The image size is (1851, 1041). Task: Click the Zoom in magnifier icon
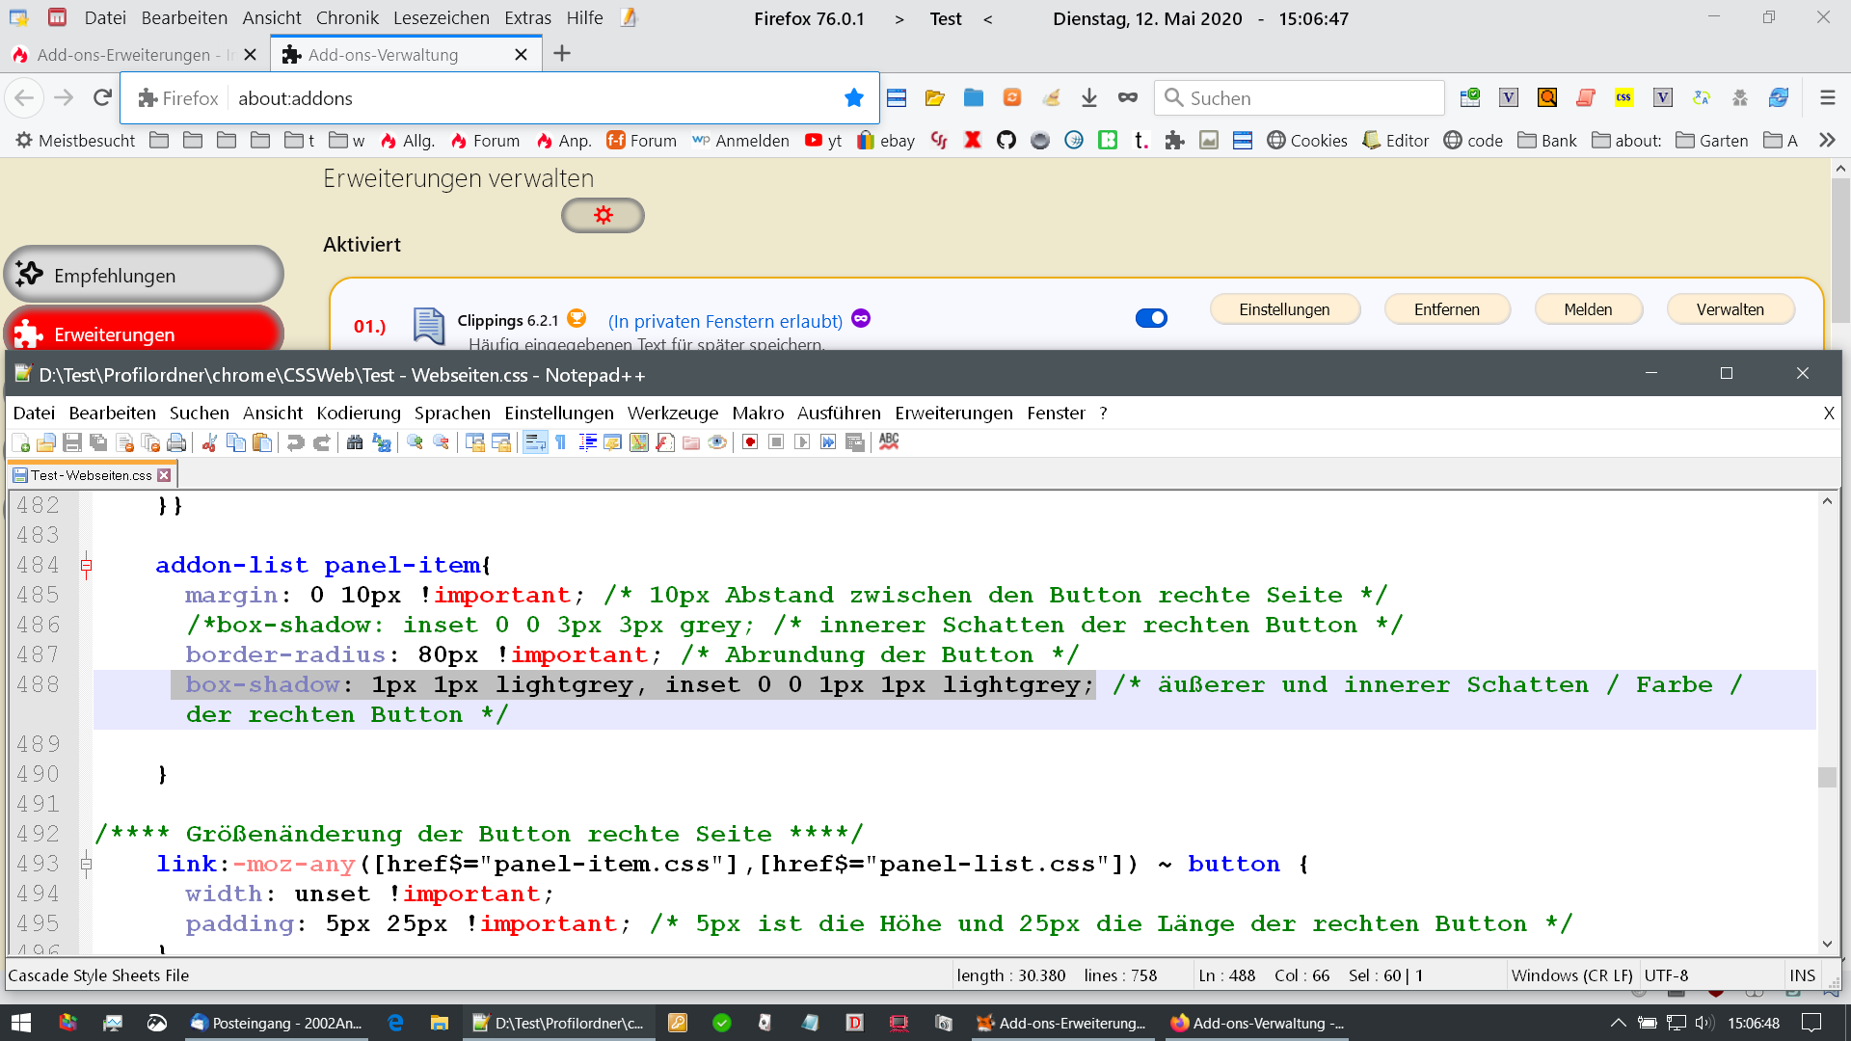[x=415, y=442]
